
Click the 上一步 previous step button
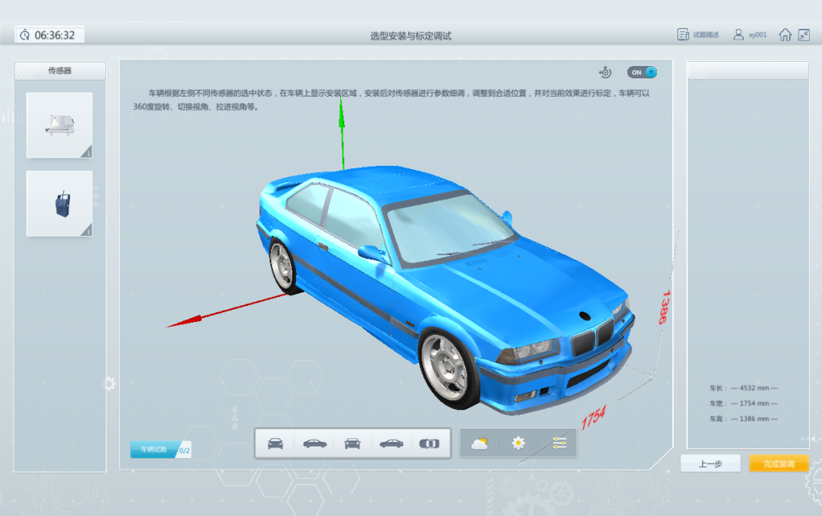[710, 463]
